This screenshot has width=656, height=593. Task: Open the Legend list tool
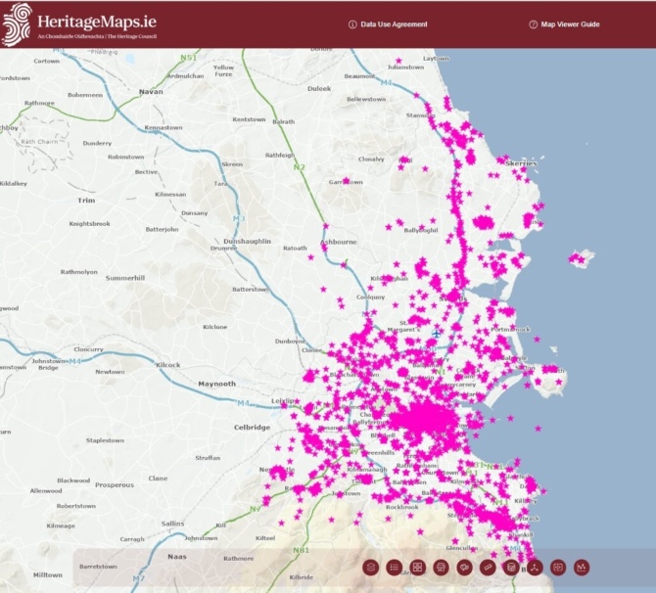(x=395, y=568)
